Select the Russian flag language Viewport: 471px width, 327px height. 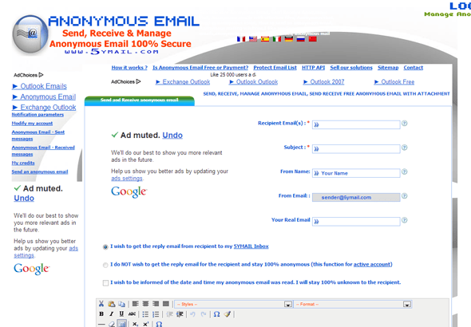(x=301, y=39)
